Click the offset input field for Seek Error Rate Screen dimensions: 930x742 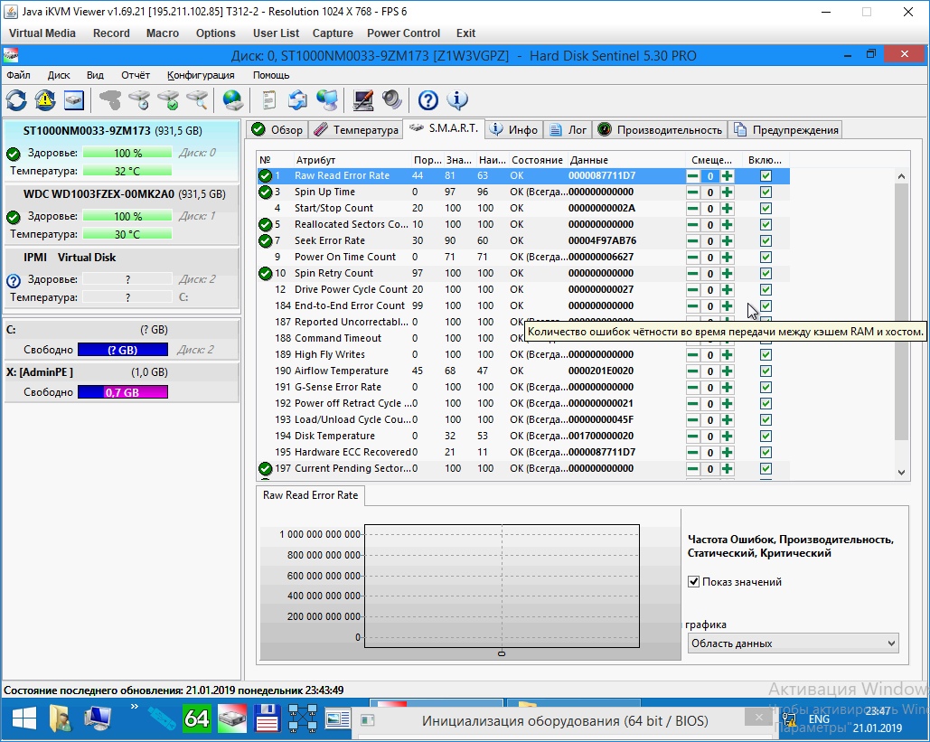pos(710,241)
